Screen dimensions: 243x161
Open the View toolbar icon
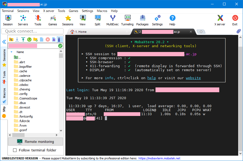[83, 20]
